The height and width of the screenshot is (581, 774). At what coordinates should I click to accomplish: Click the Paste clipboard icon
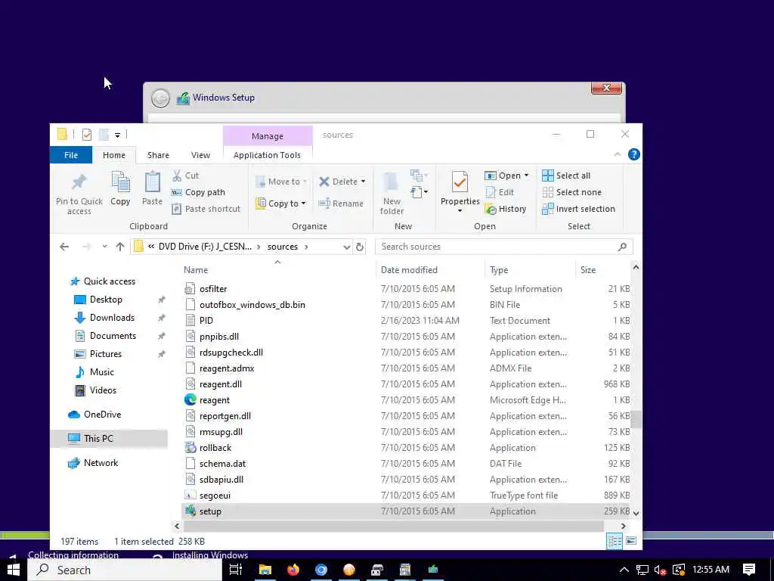(152, 188)
